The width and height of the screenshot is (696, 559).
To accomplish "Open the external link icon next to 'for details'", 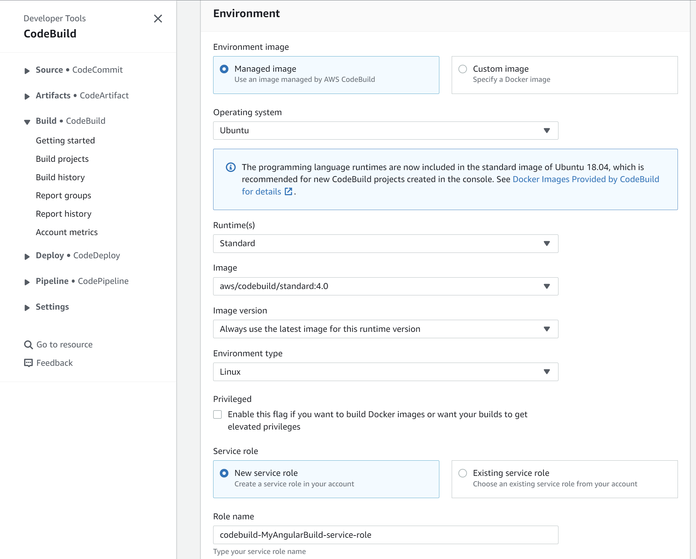I will [287, 191].
